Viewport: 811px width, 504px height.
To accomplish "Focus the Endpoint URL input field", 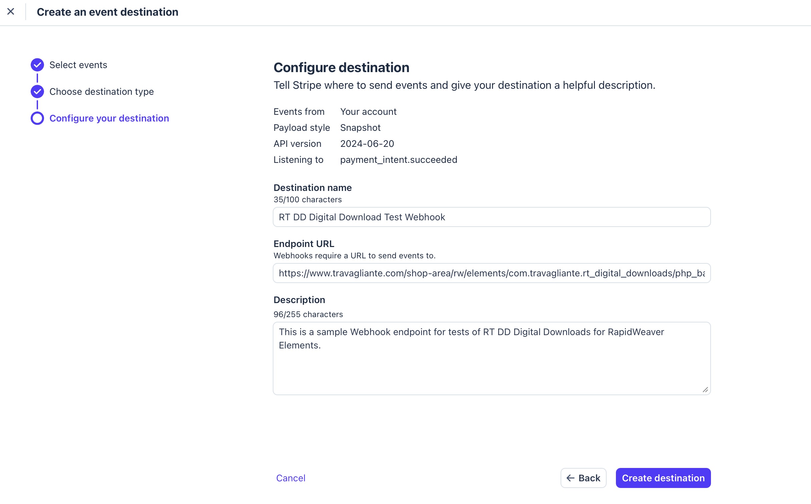I will click(492, 273).
